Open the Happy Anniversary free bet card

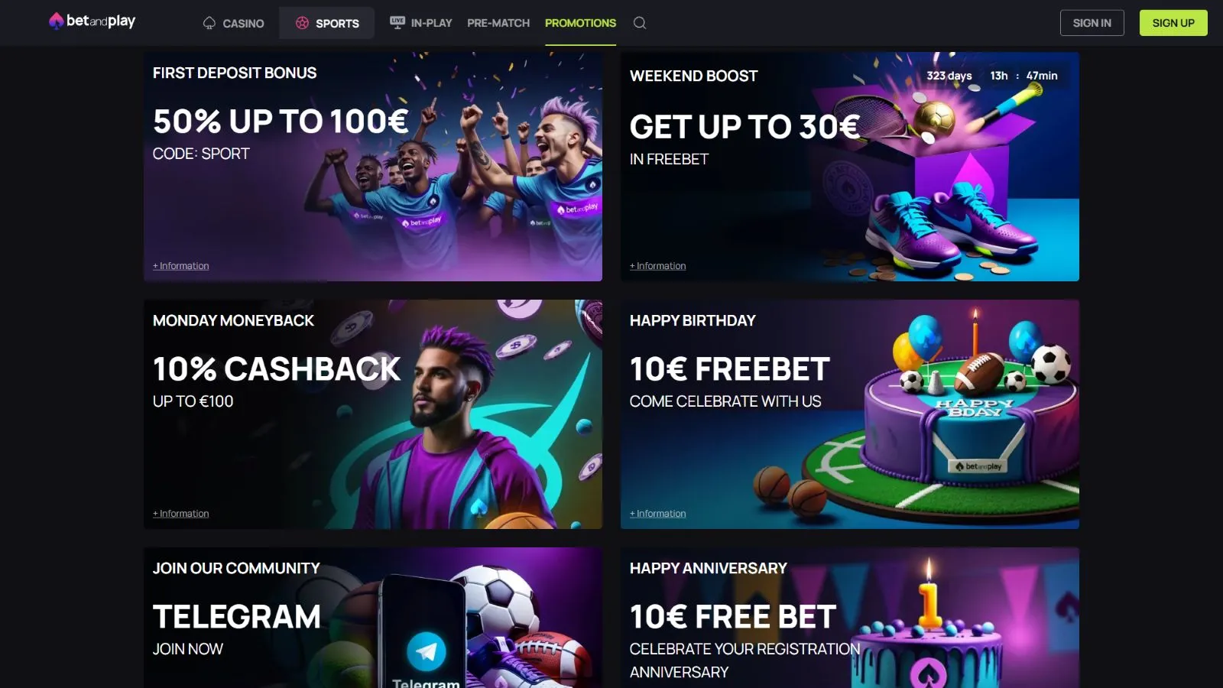coord(850,618)
